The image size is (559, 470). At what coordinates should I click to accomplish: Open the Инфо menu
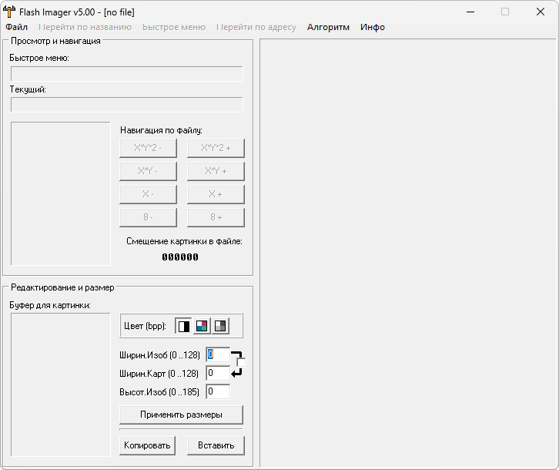(x=373, y=27)
